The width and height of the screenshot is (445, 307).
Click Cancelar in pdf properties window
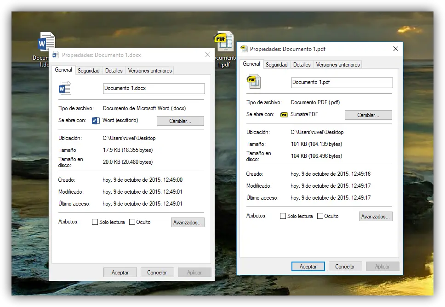[x=345, y=267]
